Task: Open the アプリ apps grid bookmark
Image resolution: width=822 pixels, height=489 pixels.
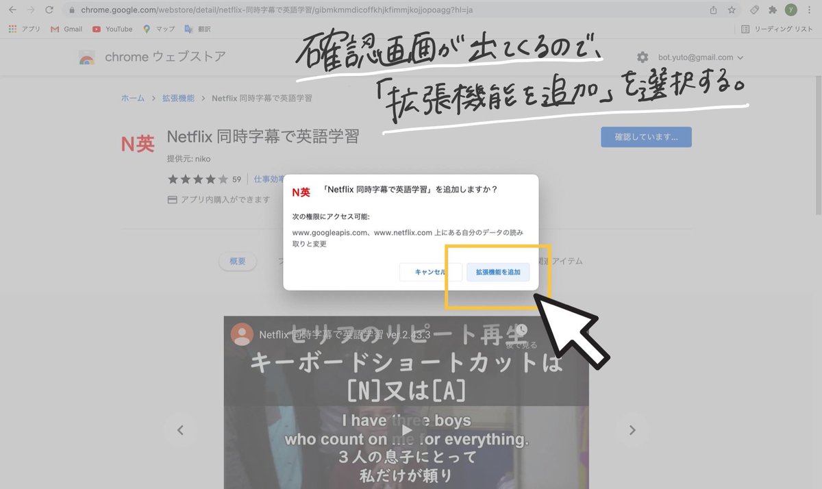Action: [x=24, y=29]
